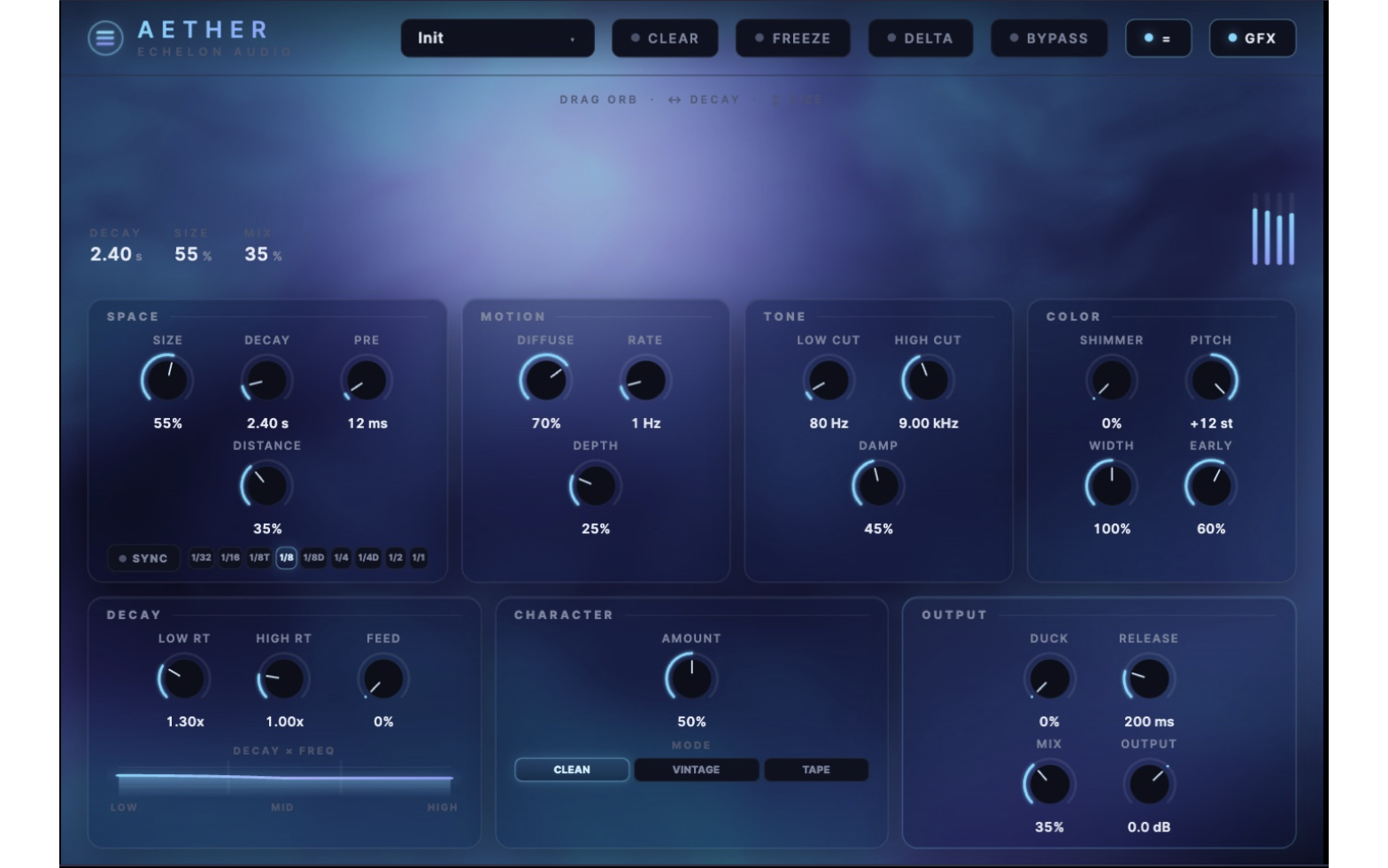Click the DISTANCE knob
1388x868 pixels.
point(266,485)
